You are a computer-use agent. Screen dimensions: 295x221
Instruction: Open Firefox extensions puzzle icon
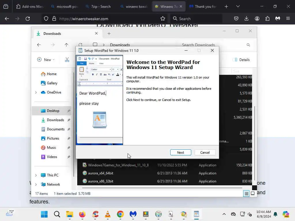click(267, 19)
